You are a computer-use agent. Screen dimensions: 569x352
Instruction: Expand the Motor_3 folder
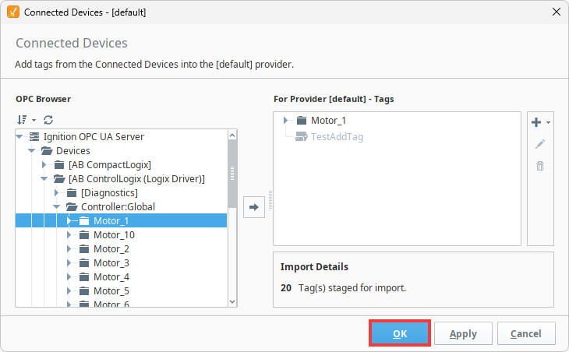point(69,262)
